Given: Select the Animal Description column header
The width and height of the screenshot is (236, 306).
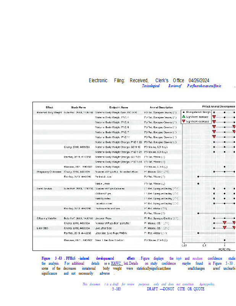Looking at the screenshot, I should (161, 107).
